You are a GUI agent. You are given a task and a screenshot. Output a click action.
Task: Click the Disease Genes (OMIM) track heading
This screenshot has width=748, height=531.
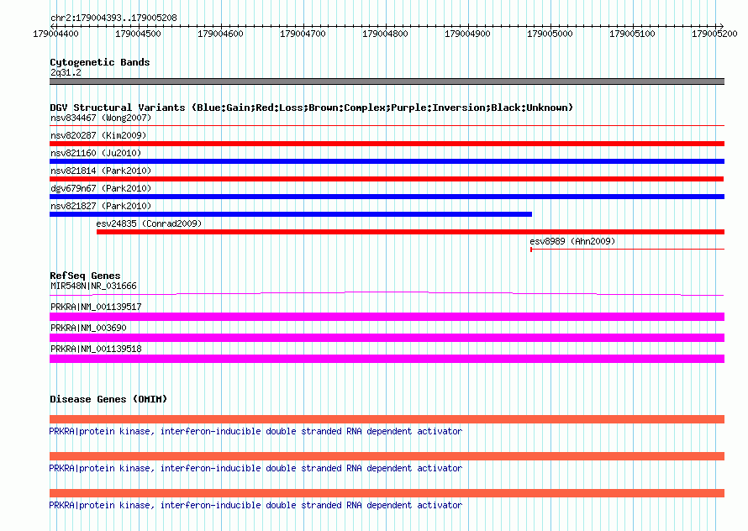108,399
